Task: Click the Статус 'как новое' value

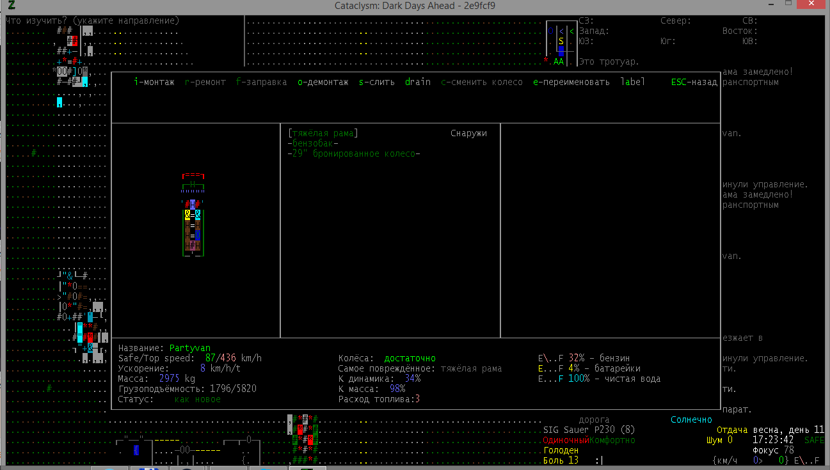Action: pos(198,399)
